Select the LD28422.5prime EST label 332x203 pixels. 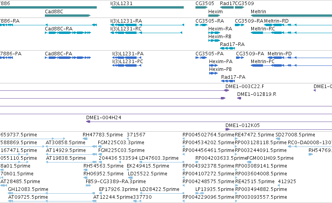pyautogui.click(x=160, y=189)
